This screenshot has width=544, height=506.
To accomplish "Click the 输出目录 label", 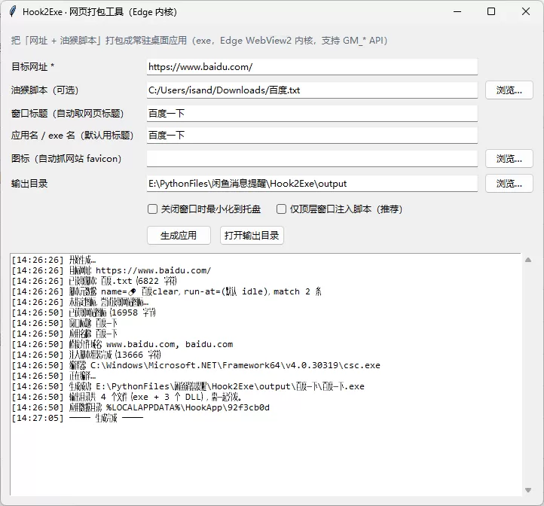I will pyautogui.click(x=29, y=184).
